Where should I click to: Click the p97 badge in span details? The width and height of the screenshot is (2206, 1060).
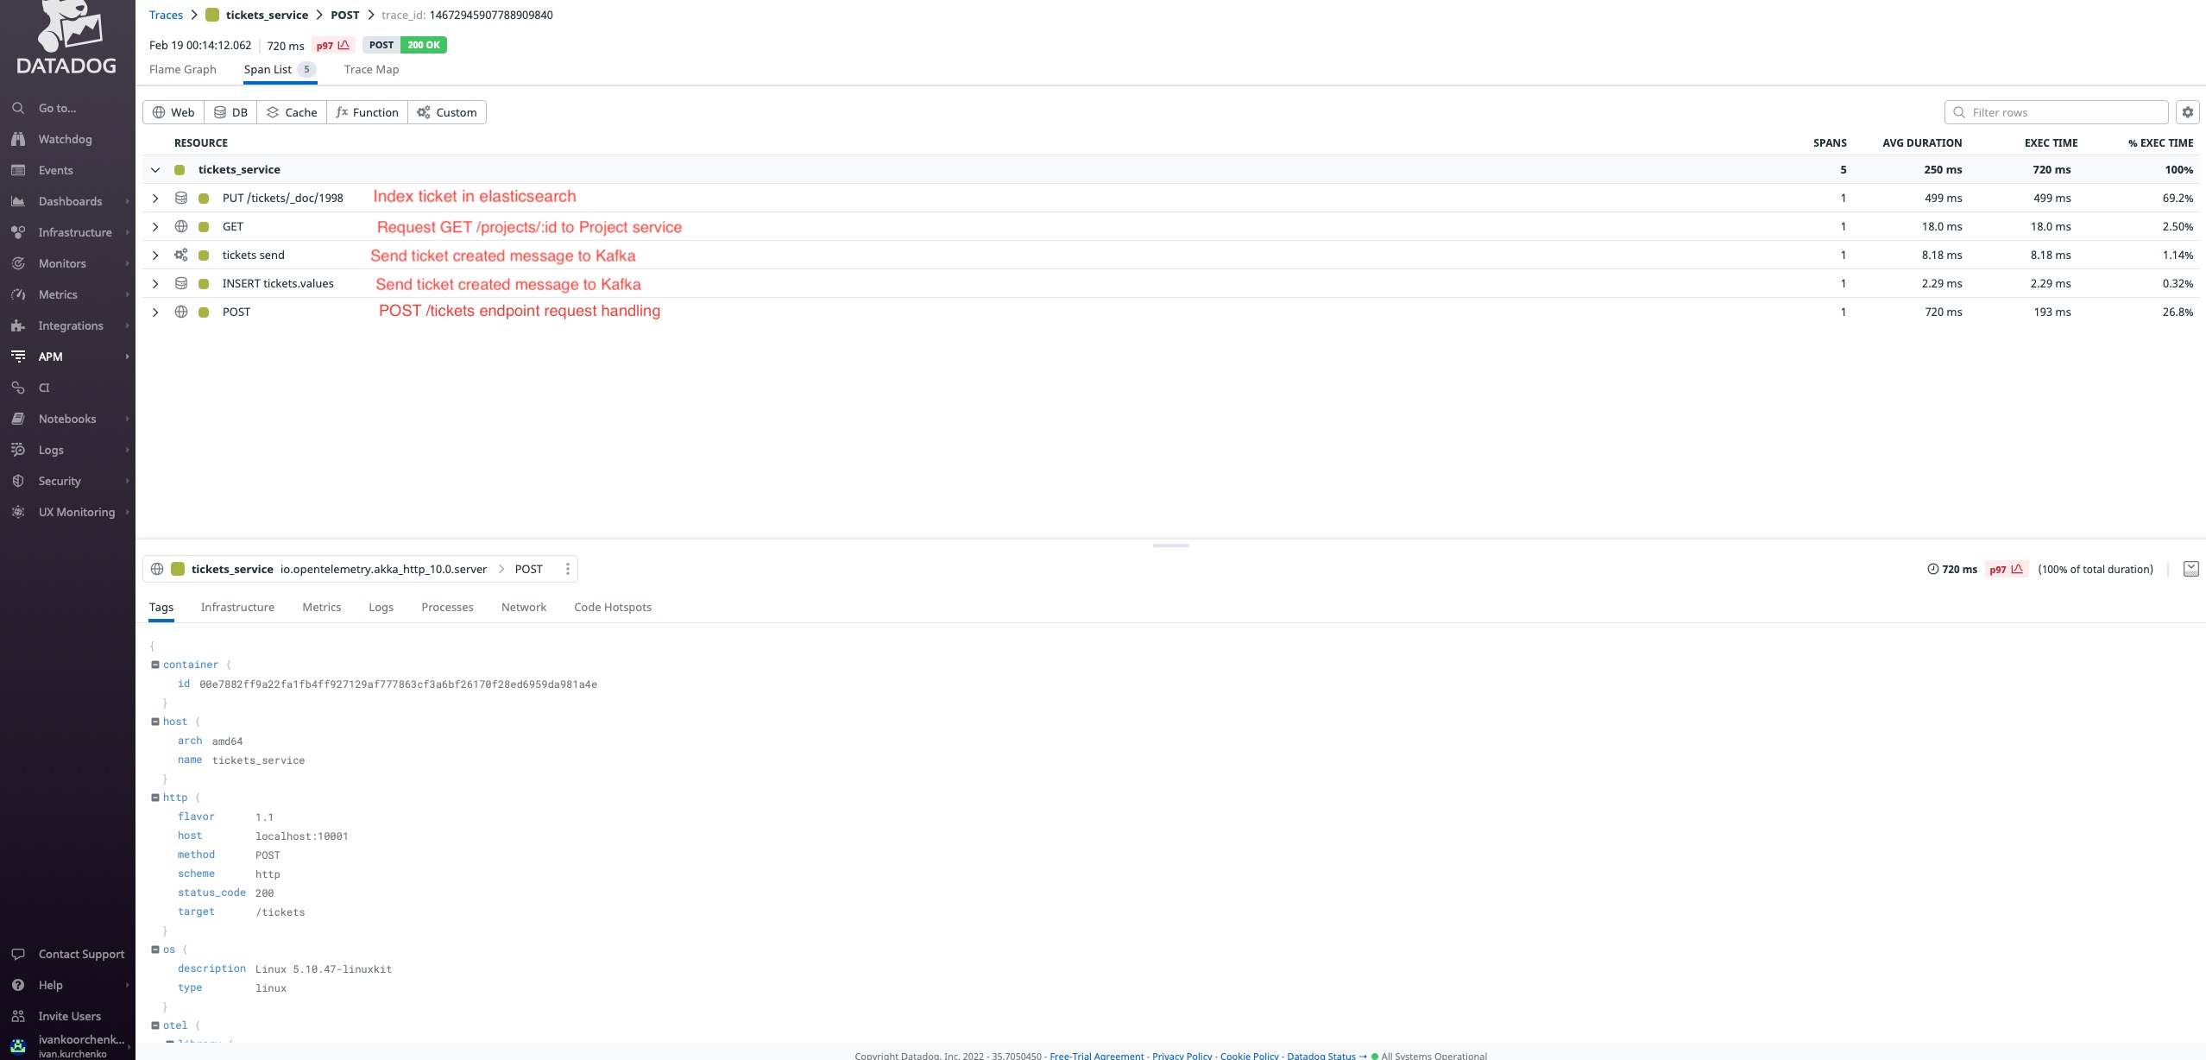coord(2007,569)
